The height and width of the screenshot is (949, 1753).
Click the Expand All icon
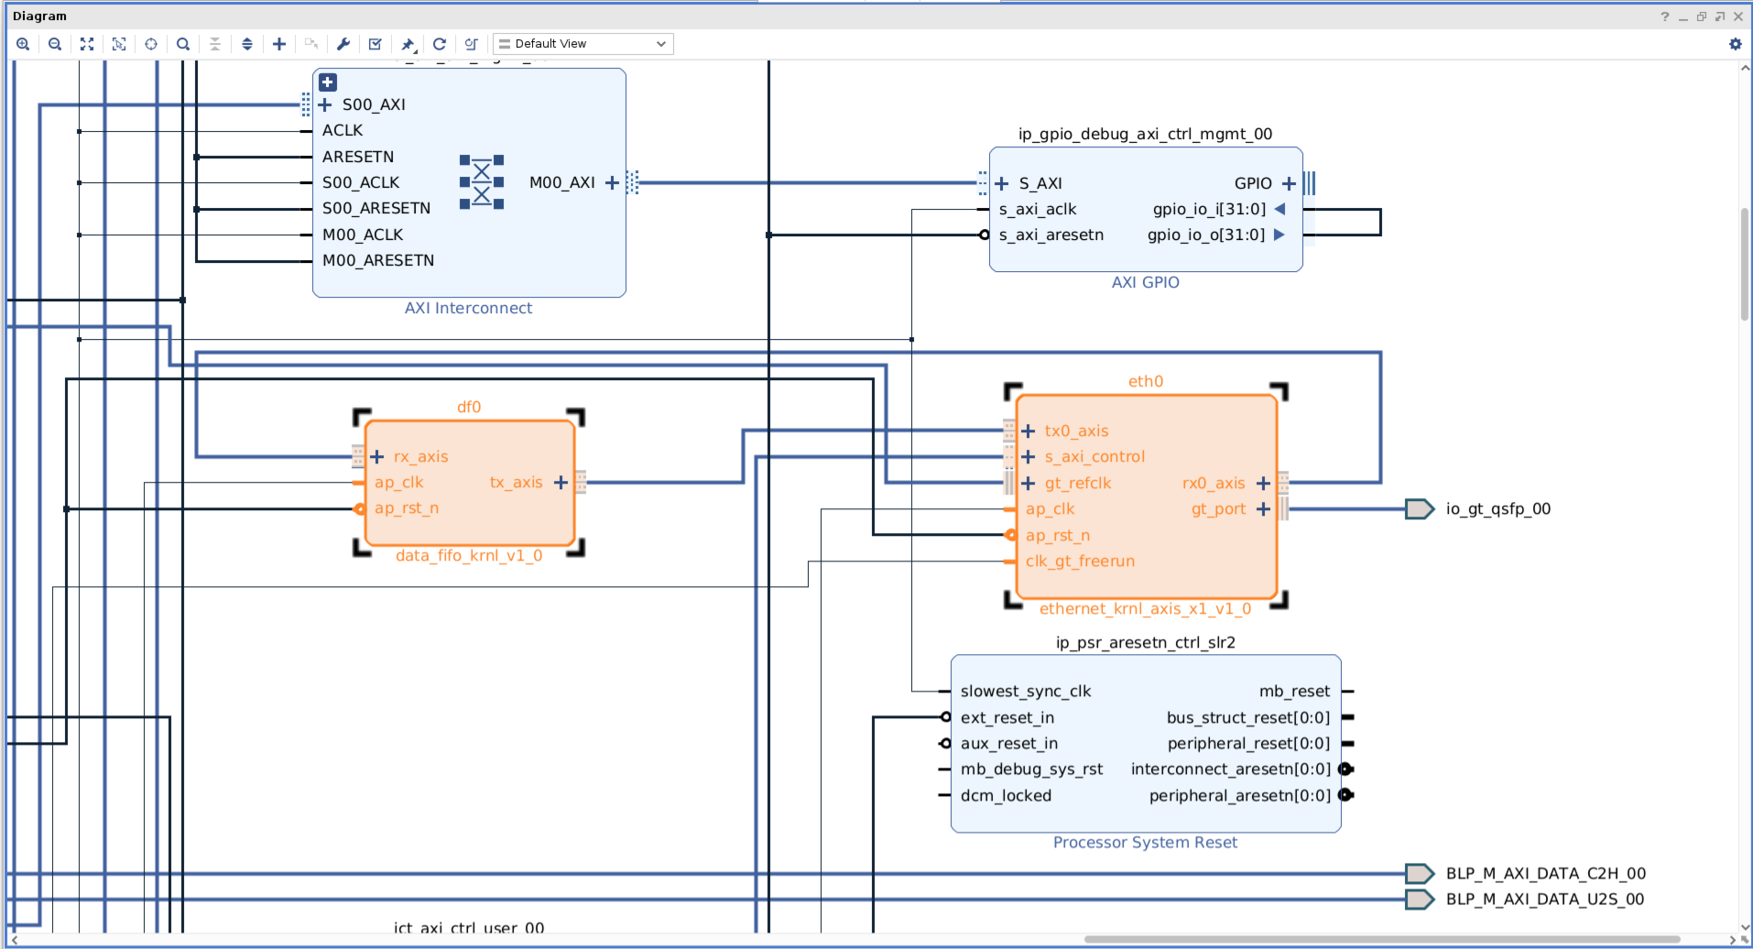[247, 44]
